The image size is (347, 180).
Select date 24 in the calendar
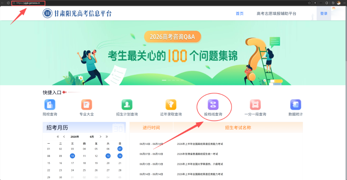(x=73, y=170)
